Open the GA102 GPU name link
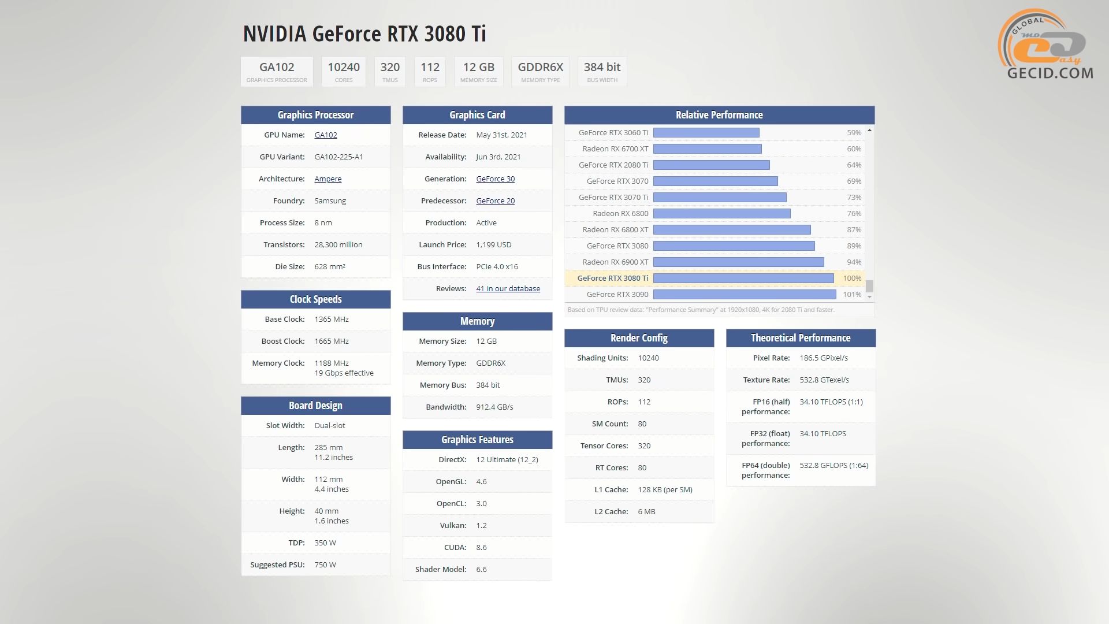The image size is (1109, 624). [x=326, y=135]
